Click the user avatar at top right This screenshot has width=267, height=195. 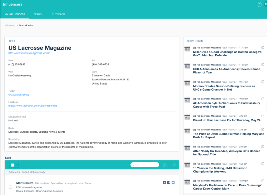[265, 4]
